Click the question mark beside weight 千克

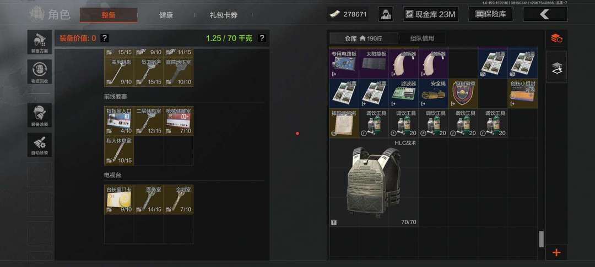pyautogui.click(x=262, y=38)
